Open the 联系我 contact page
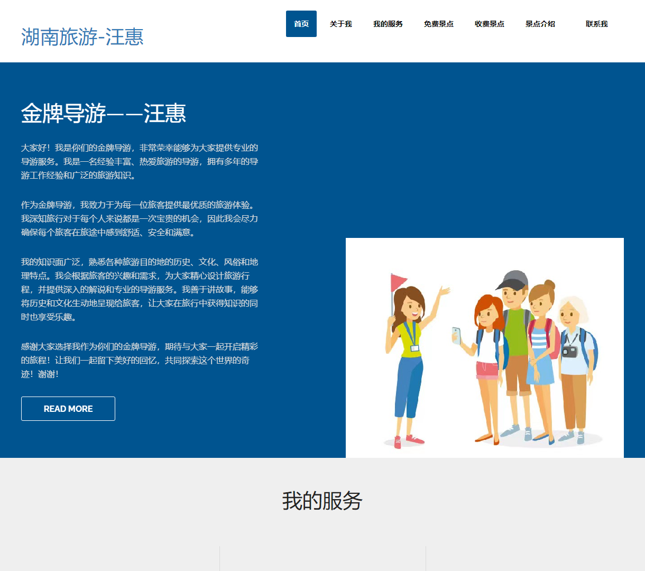Image resolution: width=645 pixels, height=571 pixels. coord(596,23)
